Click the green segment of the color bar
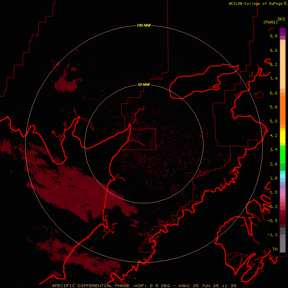 tap(283, 155)
